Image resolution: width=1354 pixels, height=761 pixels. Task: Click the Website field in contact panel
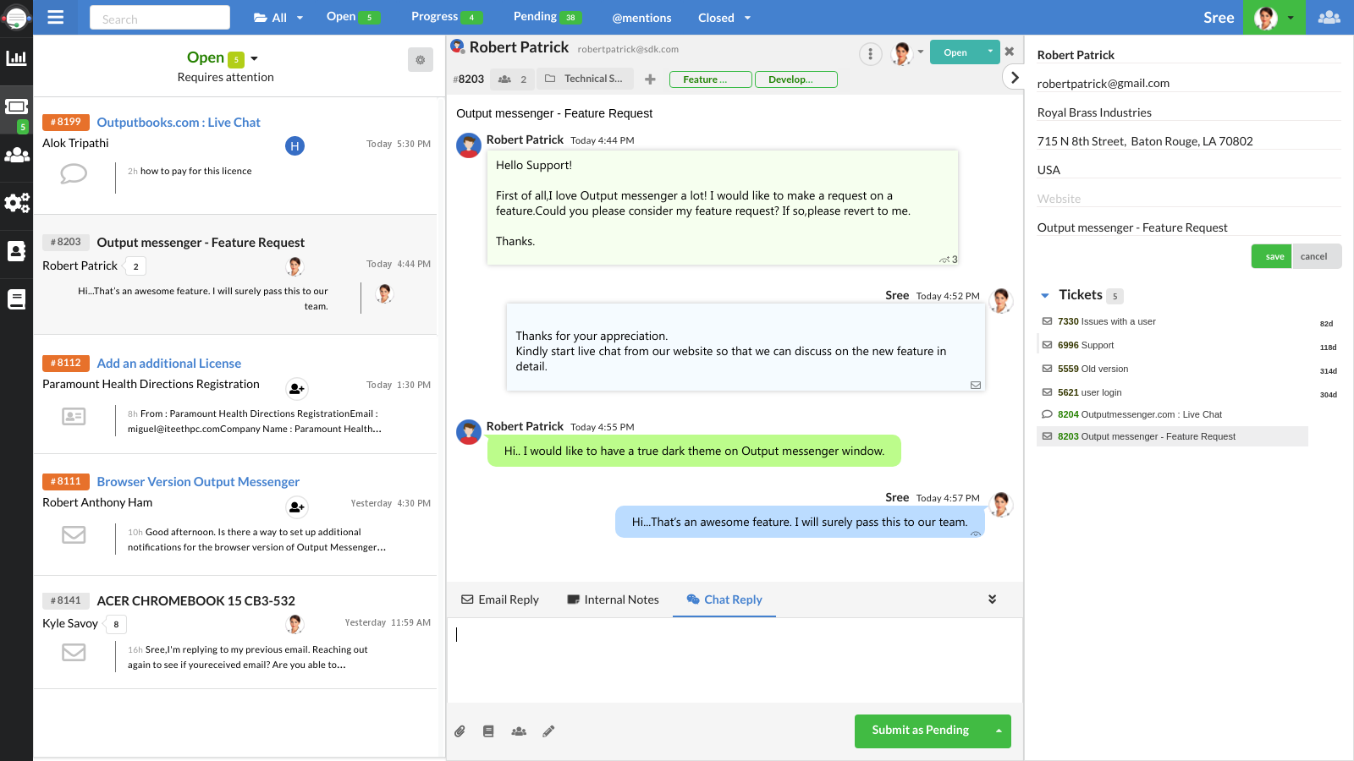[1189, 199]
